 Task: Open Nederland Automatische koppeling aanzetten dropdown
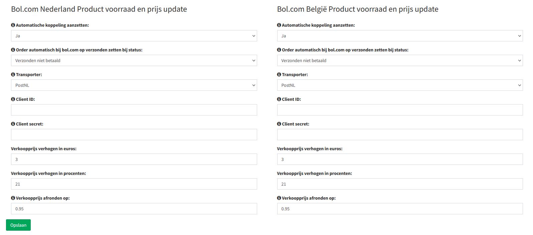pos(134,36)
